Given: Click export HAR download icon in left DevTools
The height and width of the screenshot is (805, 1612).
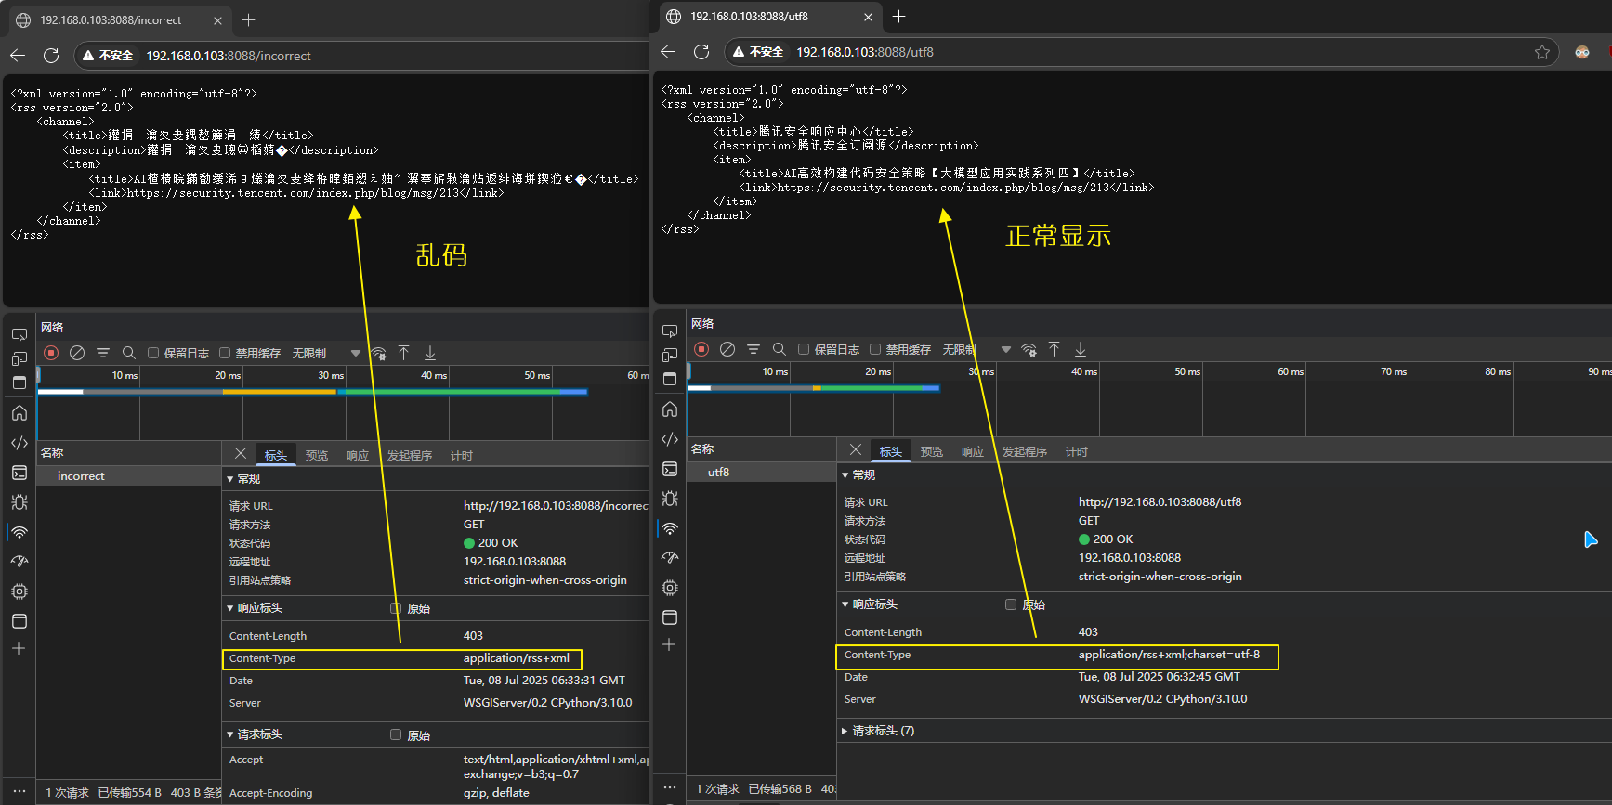Looking at the screenshot, I should pyautogui.click(x=430, y=353).
